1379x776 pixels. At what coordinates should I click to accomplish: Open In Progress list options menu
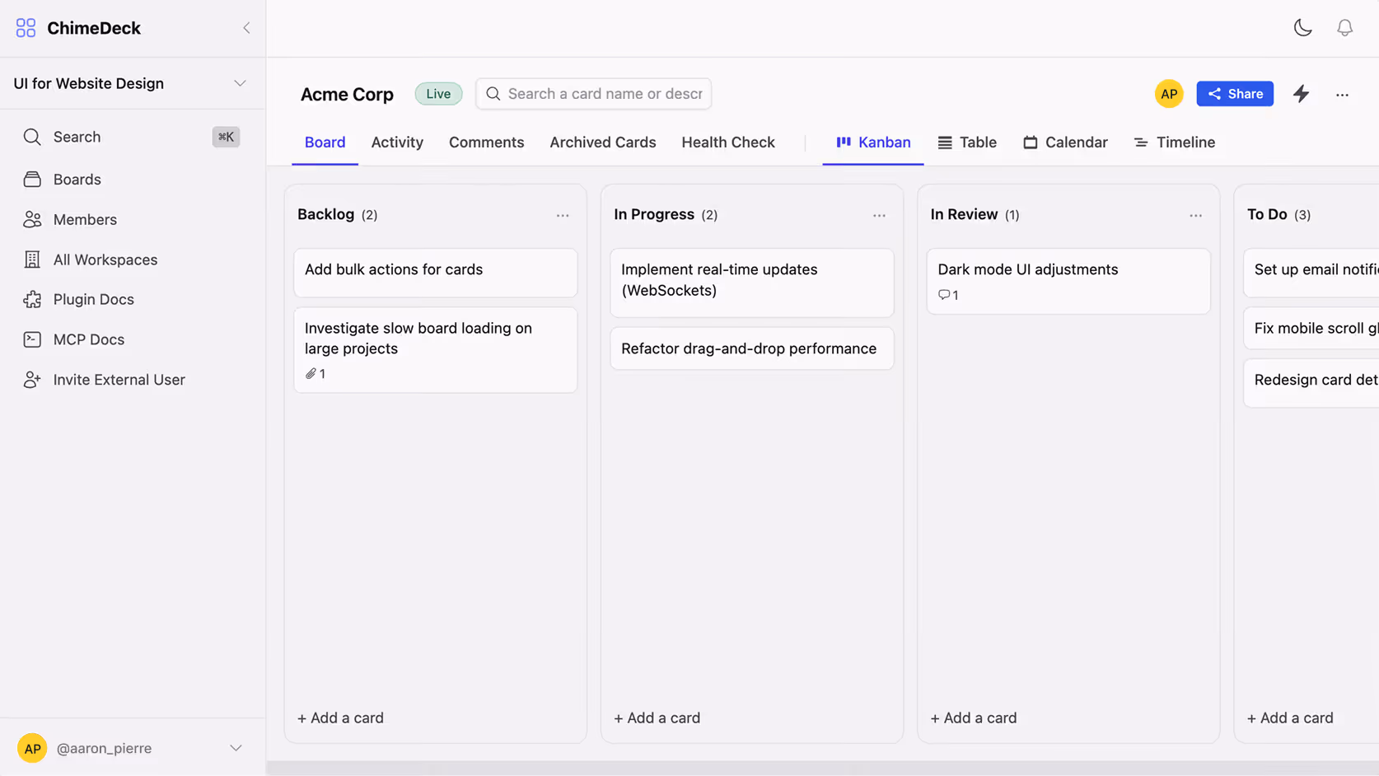[879, 215]
